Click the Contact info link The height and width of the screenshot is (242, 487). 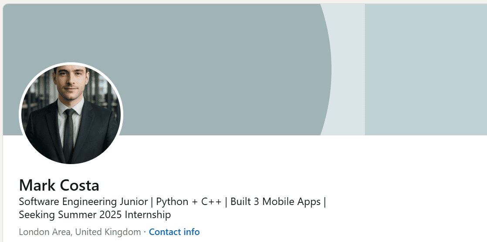tap(174, 232)
